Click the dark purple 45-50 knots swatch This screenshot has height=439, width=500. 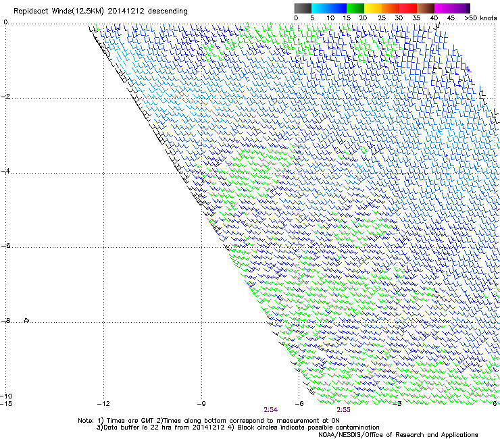click(461, 8)
